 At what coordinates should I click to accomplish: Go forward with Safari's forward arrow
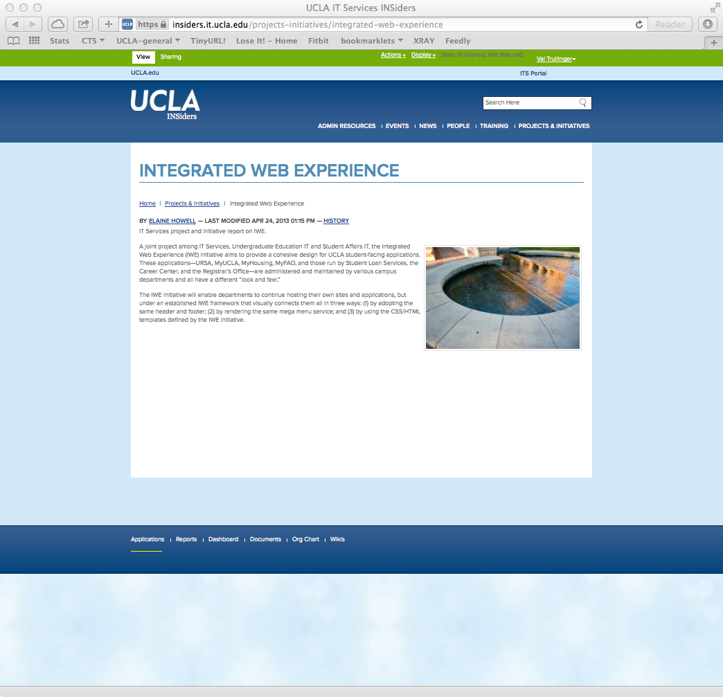coord(33,24)
